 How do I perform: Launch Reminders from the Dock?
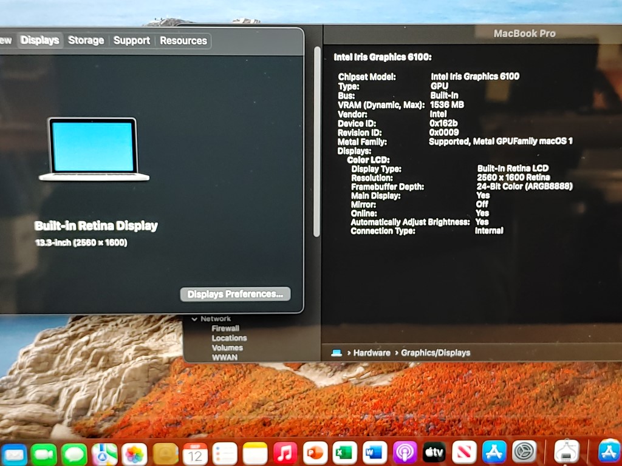click(225, 454)
